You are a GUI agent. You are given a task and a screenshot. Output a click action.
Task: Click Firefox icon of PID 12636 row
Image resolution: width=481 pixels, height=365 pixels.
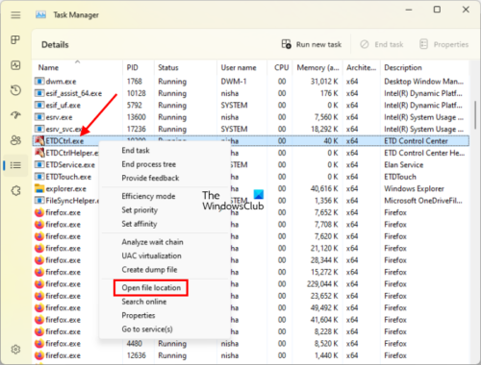39,355
